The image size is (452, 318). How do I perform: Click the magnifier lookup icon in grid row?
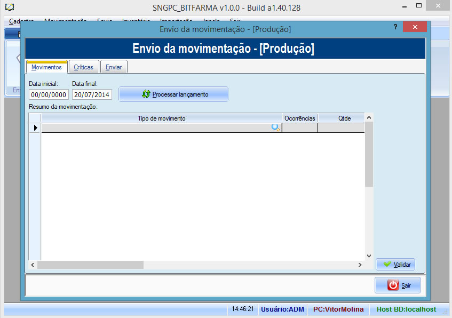click(x=275, y=128)
